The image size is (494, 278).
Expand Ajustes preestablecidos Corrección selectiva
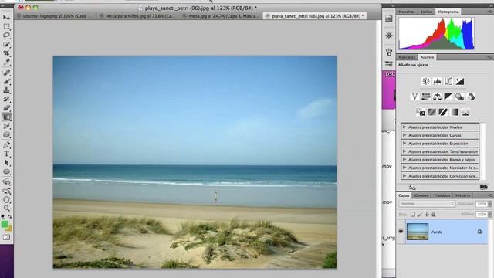coord(404,176)
